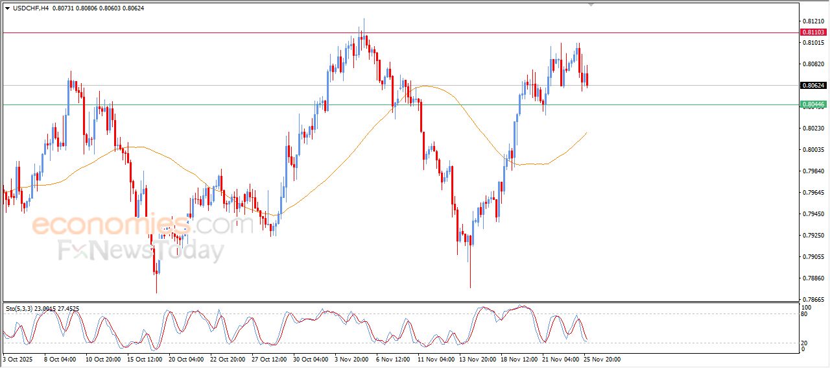This screenshot has width=830, height=368.
Task: Click the black 0.80624 current price tag
Action: point(812,85)
